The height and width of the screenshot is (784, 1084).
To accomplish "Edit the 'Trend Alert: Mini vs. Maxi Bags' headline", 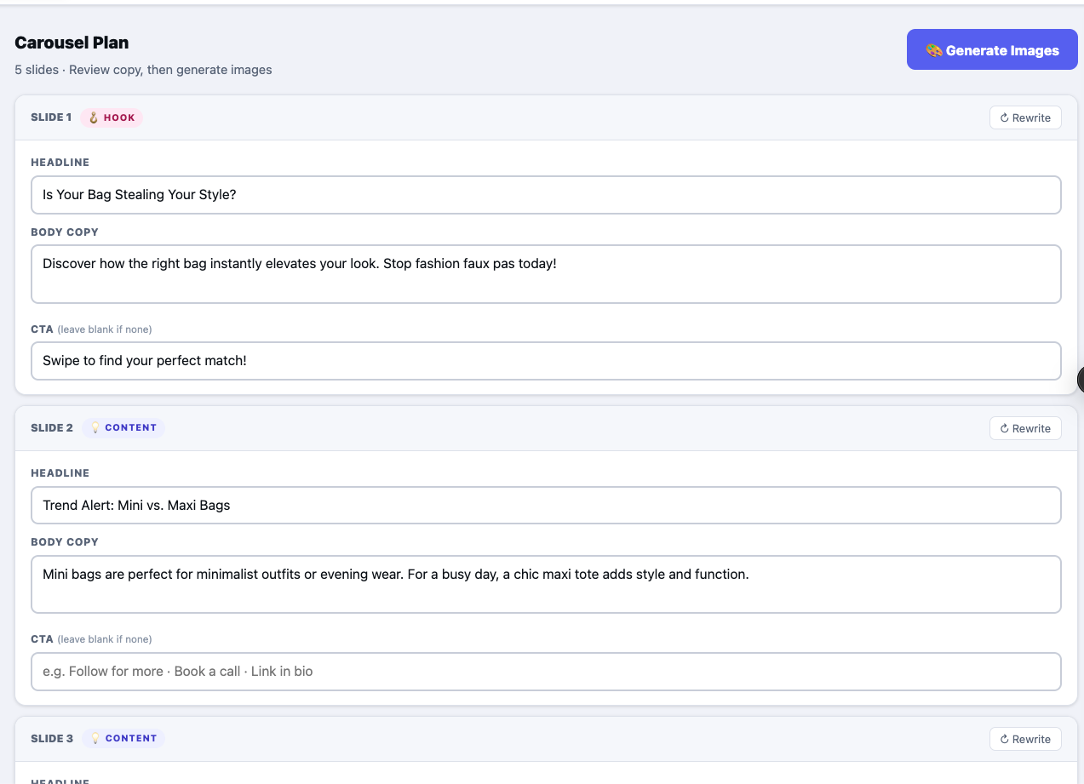I will point(546,506).
